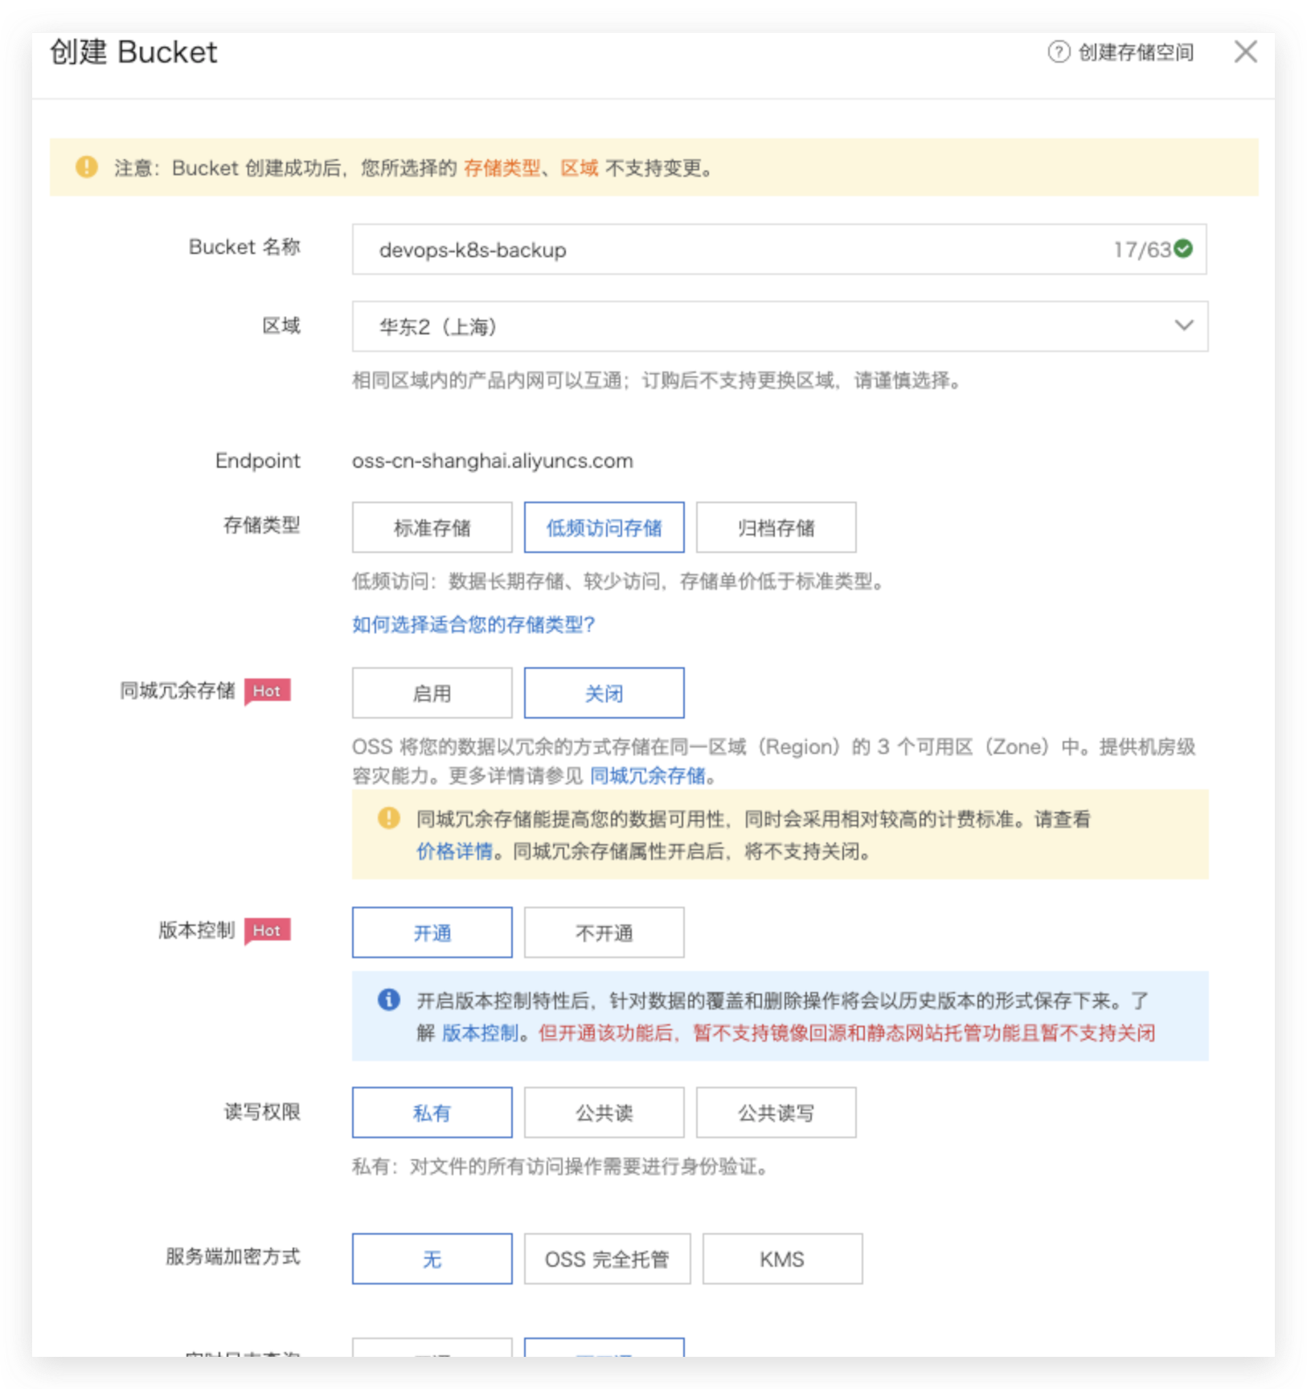1307x1389 pixels.
Task: Select 标准存储 storage type
Action: tap(432, 527)
